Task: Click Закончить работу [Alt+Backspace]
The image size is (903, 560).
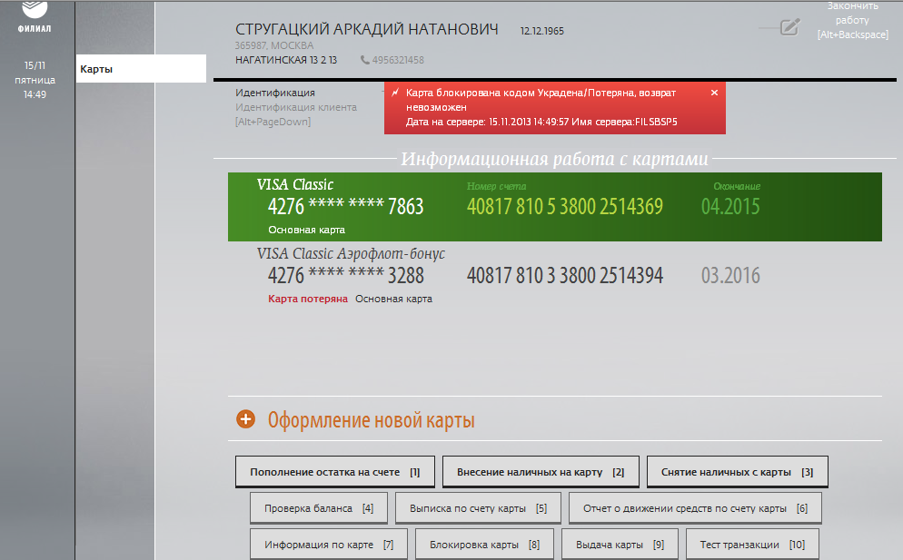Action: tap(852, 20)
